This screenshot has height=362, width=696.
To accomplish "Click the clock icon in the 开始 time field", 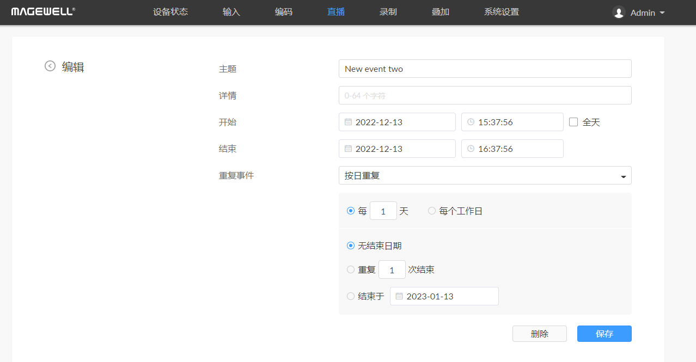I will 471,122.
